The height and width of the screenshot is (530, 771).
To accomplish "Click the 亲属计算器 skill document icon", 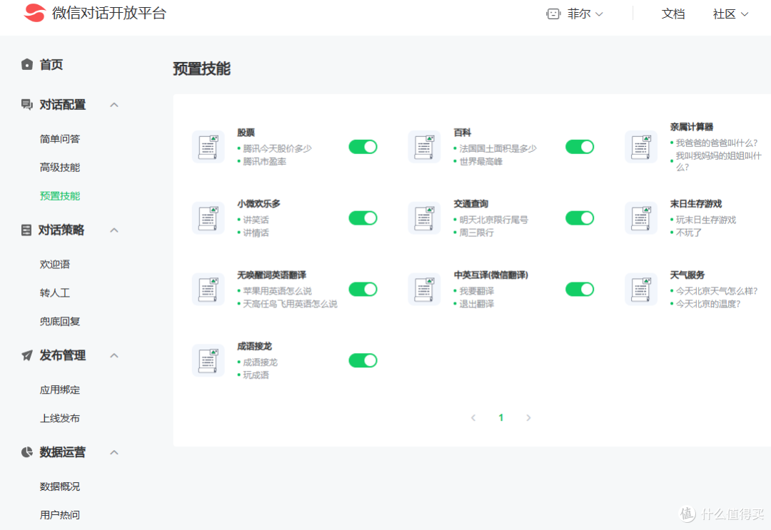I will (640, 146).
